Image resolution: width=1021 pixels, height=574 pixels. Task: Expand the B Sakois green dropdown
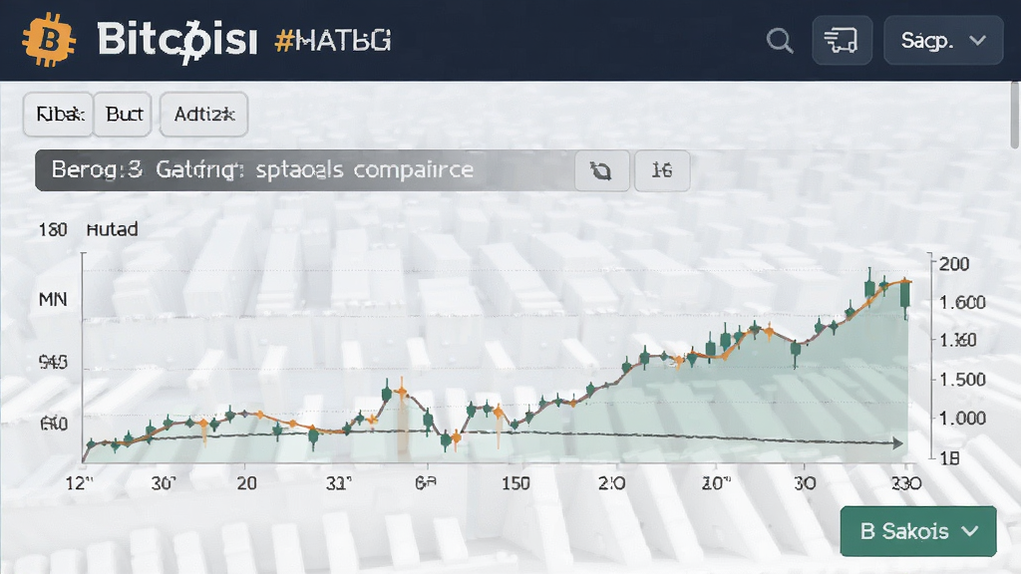pos(918,531)
